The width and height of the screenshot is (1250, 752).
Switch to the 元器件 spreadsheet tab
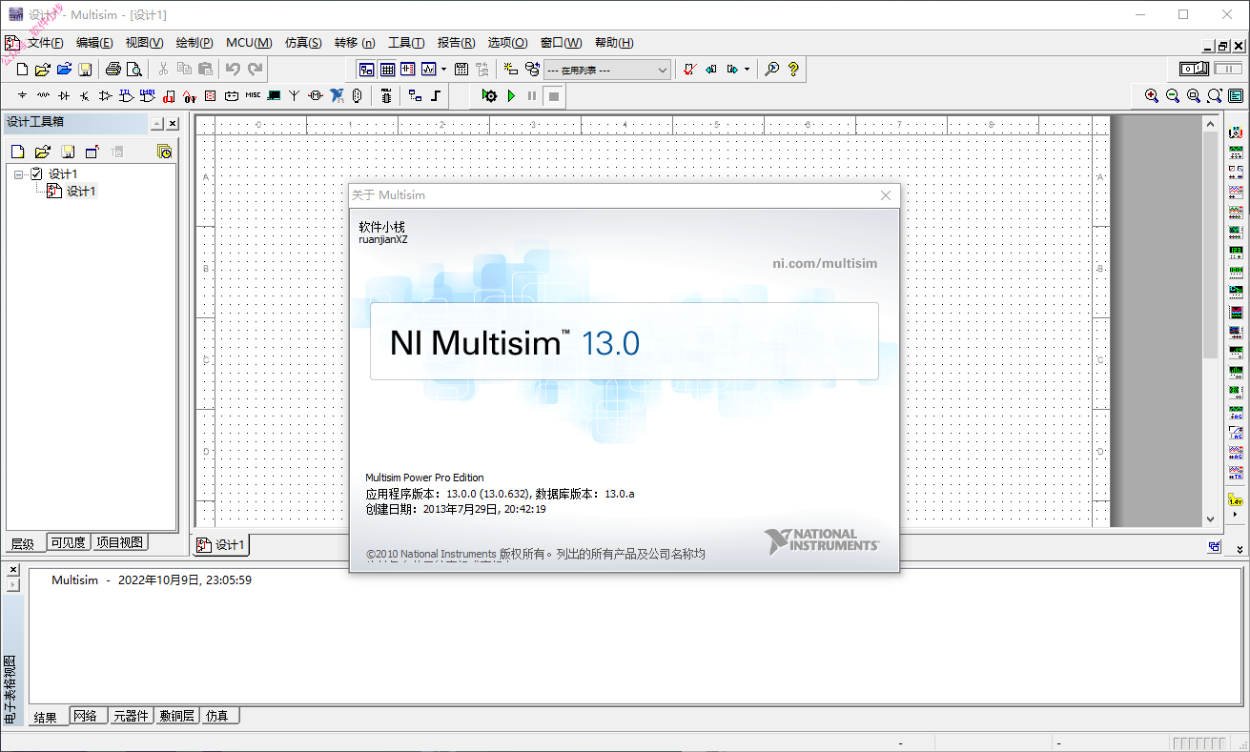(131, 716)
